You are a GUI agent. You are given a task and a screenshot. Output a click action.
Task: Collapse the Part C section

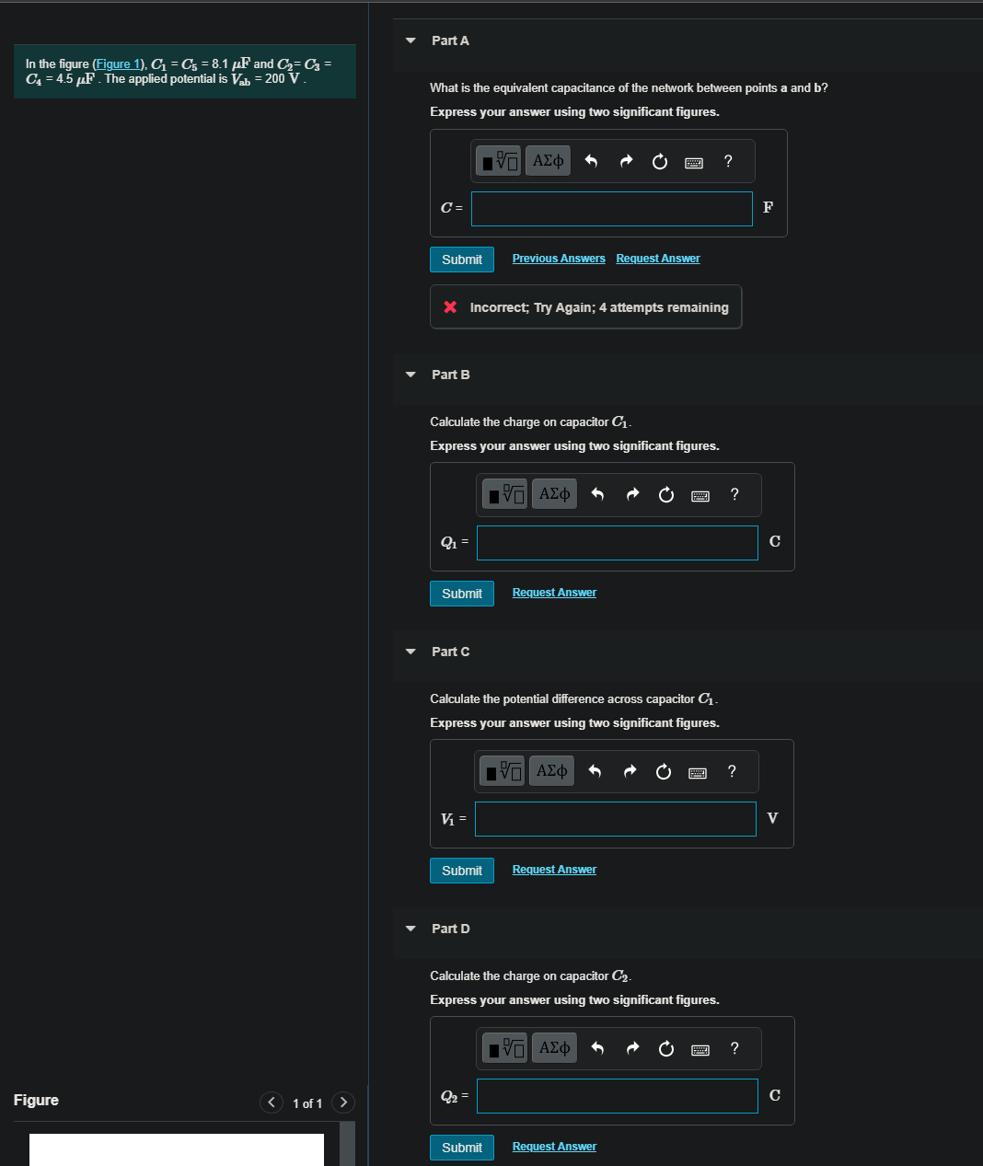click(x=411, y=652)
